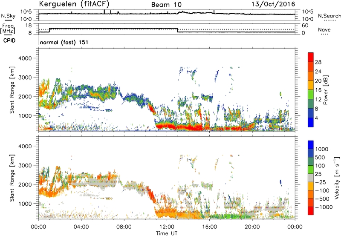
Task: Click "Slant Range [km]" label of power panel
Action: pos(12,90)
